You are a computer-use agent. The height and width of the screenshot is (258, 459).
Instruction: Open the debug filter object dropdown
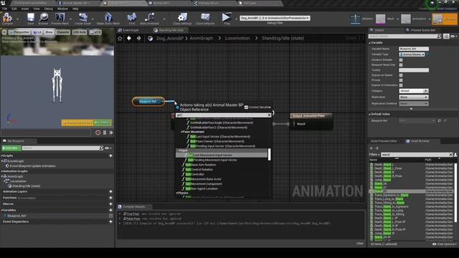tap(275, 18)
